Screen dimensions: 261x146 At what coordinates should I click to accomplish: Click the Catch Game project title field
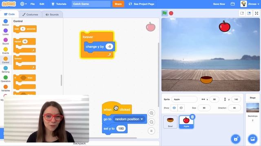pyautogui.click(x=91, y=4)
